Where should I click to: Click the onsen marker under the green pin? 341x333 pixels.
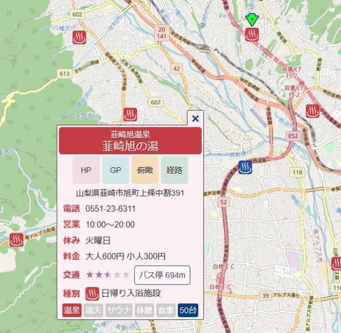click(x=252, y=35)
